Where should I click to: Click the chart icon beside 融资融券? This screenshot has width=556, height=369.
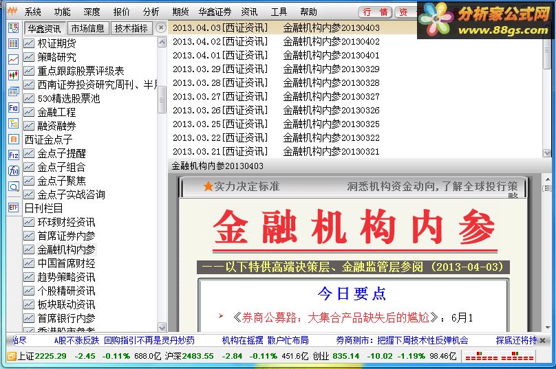tap(29, 126)
